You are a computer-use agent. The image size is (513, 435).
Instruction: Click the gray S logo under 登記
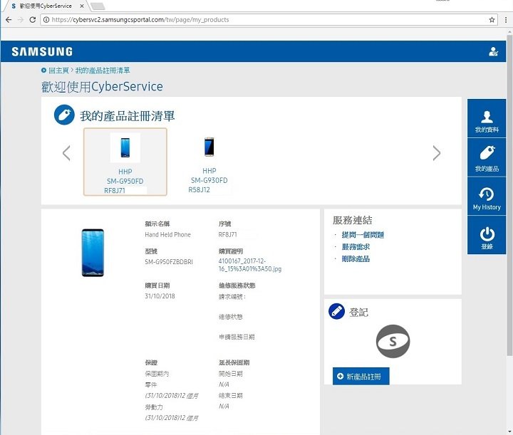pyautogui.click(x=393, y=341)
